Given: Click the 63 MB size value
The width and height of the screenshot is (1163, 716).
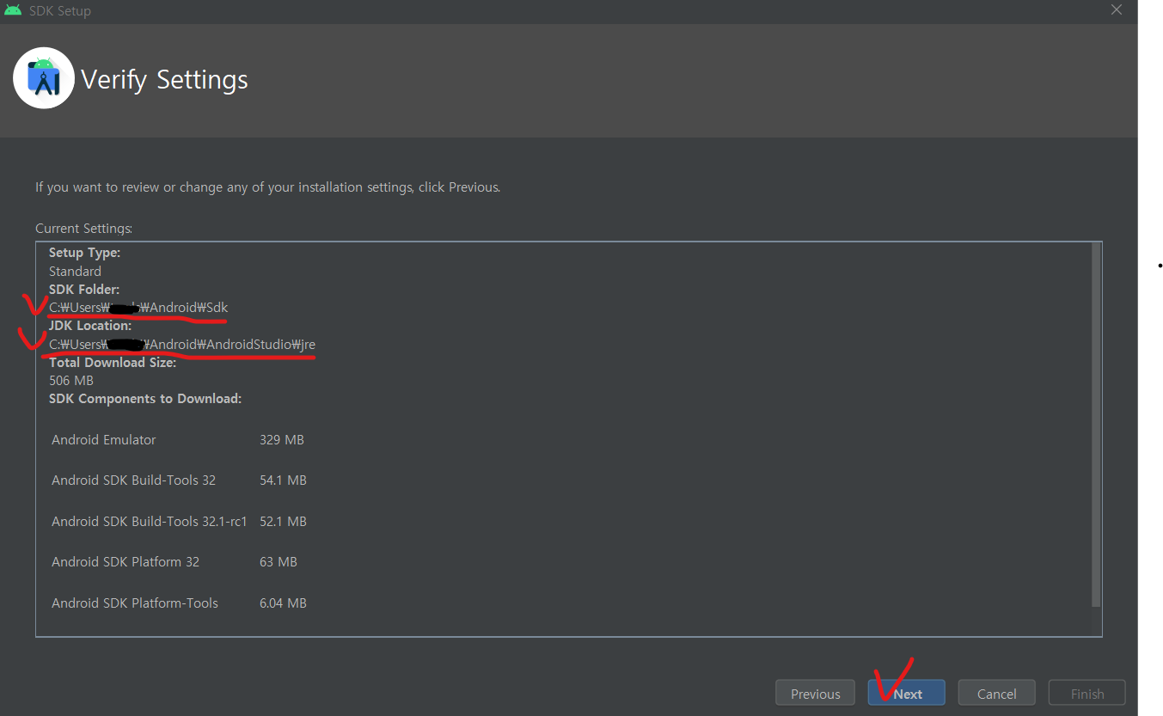Looking at the screenshot, I should click(x=279, y=561).
